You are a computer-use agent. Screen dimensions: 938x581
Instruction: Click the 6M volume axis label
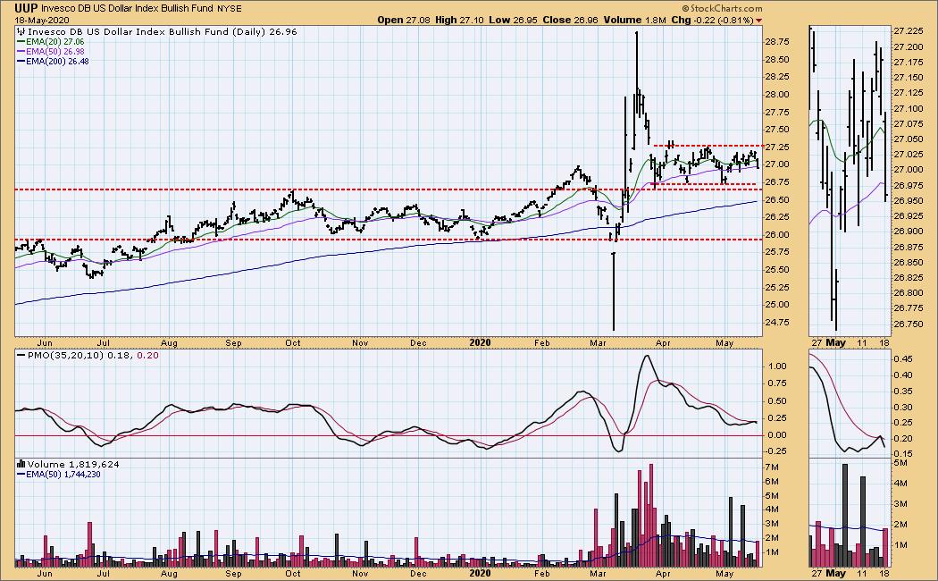pyautogui.click(x=772, y=482)
